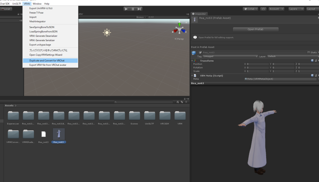This screenshot has width=319, height=182.
Task: Select the Scenes folder
Action: click(x=134, y=118)
